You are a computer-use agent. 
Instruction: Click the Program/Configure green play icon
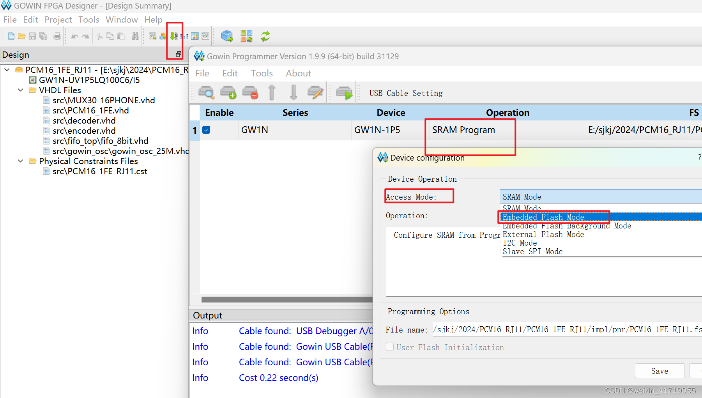pos(344,93)
